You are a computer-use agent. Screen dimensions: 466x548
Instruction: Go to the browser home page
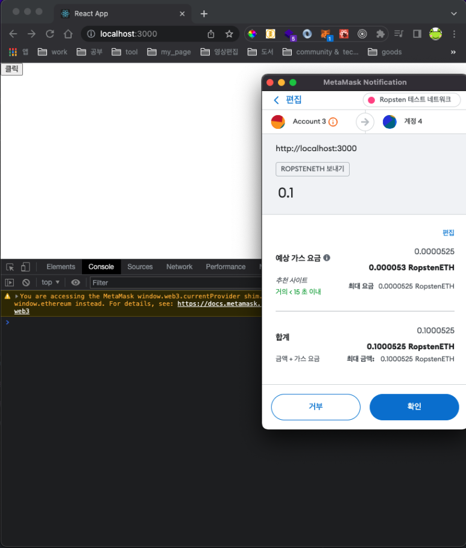click(x=68, y=34)
